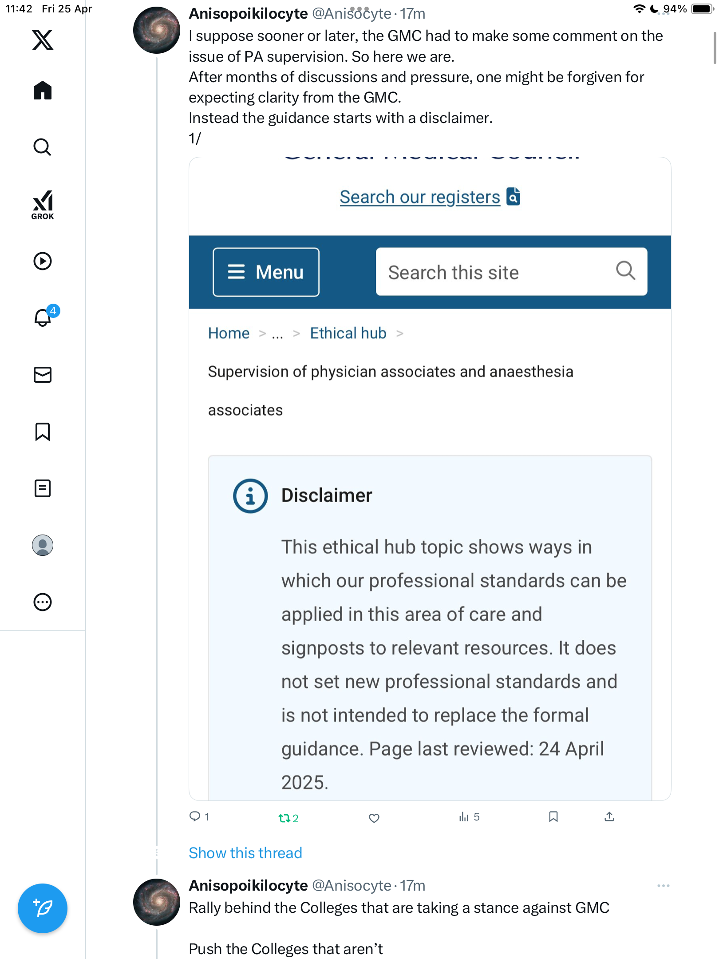This screenshot has width=719, height=959.
Task: Click Show this thread link
Action: (x=245, y=853)
